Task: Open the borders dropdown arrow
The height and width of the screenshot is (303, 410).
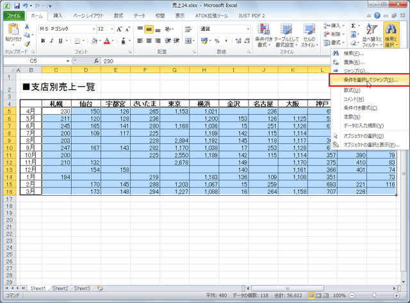Action: point(84,41)
